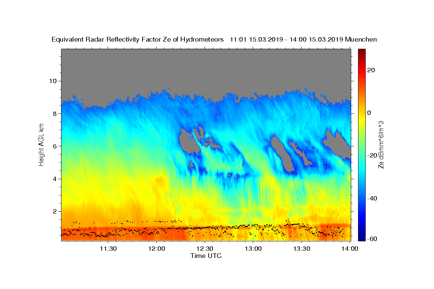Click the colorbar value '20'

[x=372, y=70]
